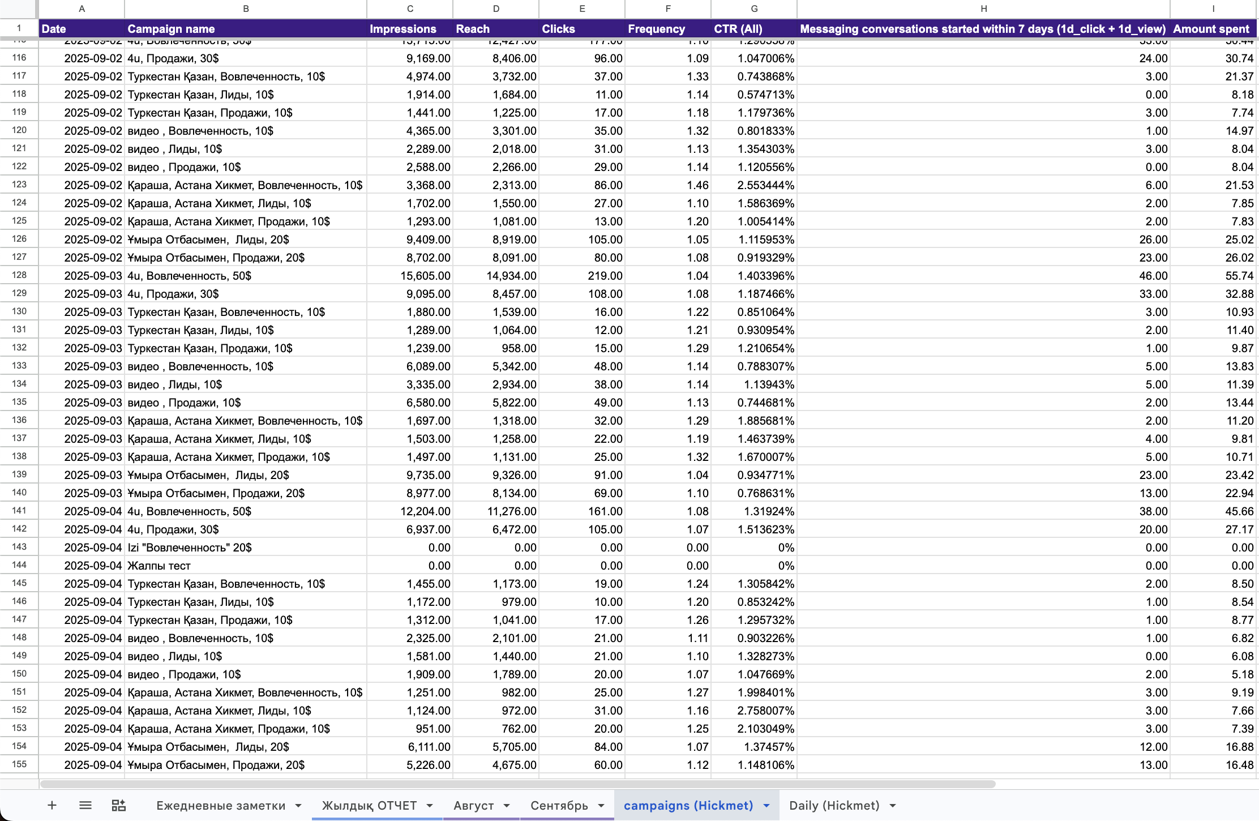The width and height of the screenshot is (1259, 821).
Task: Open Жылдық ОТЧЕТ tab dropdown arrow
Action: (430, 806)
